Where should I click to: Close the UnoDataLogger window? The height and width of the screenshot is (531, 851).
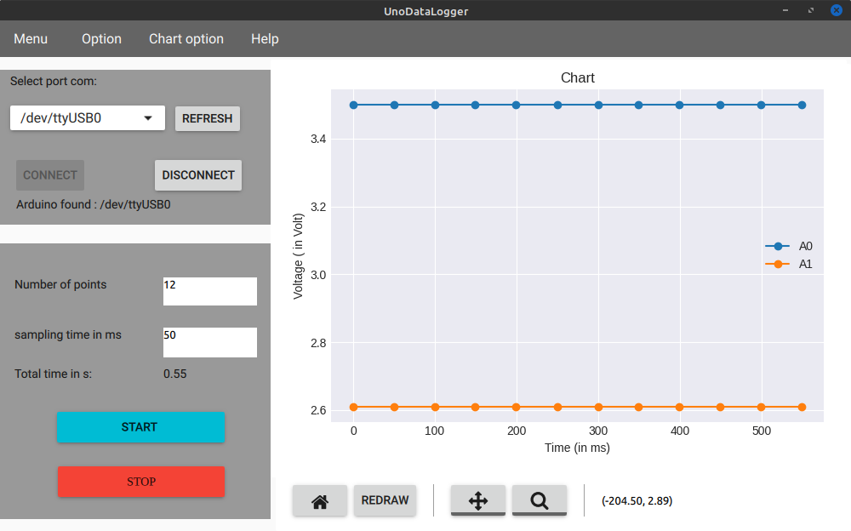point(837,10)
